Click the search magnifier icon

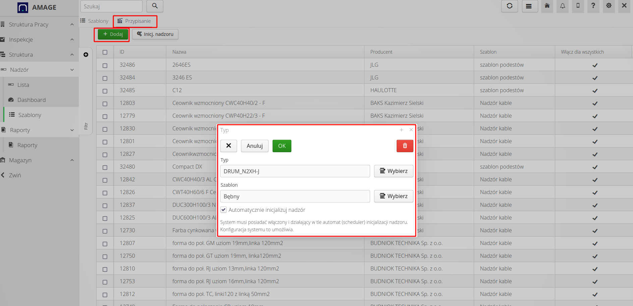[155, 6]
